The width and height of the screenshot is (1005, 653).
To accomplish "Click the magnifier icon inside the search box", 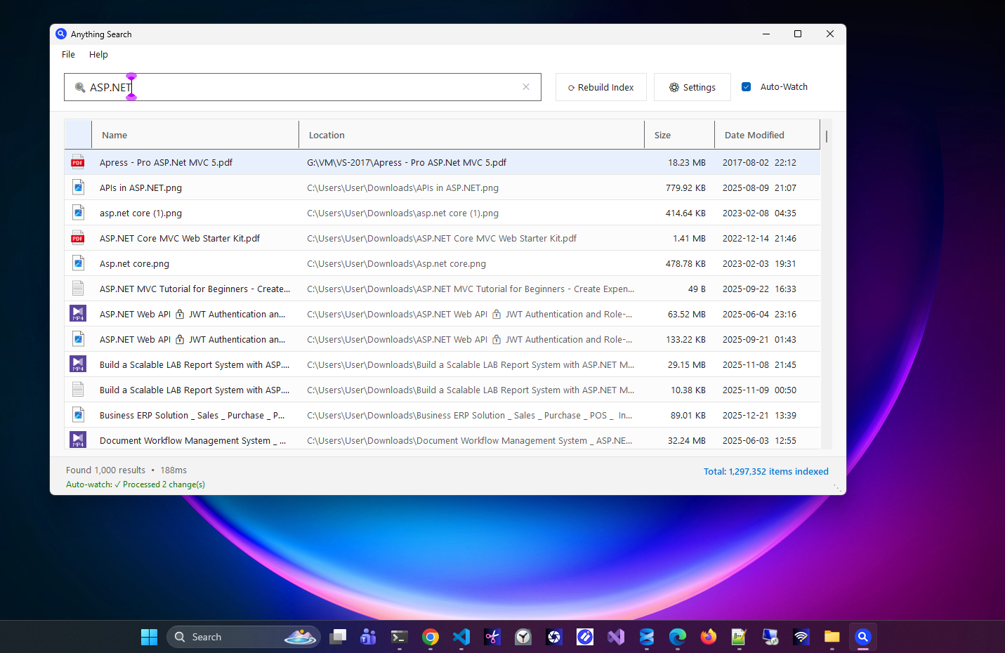I will point(79,87).
